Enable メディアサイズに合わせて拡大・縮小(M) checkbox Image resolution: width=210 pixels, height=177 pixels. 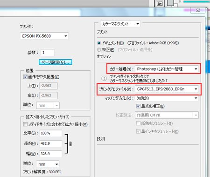[x=25, y=124]
